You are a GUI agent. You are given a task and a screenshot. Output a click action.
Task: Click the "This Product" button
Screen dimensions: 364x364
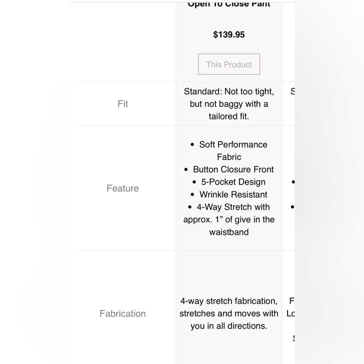[x=229, y=64]
